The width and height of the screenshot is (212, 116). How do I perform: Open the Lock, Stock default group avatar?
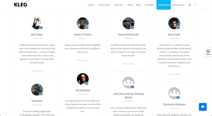point(128,82)
